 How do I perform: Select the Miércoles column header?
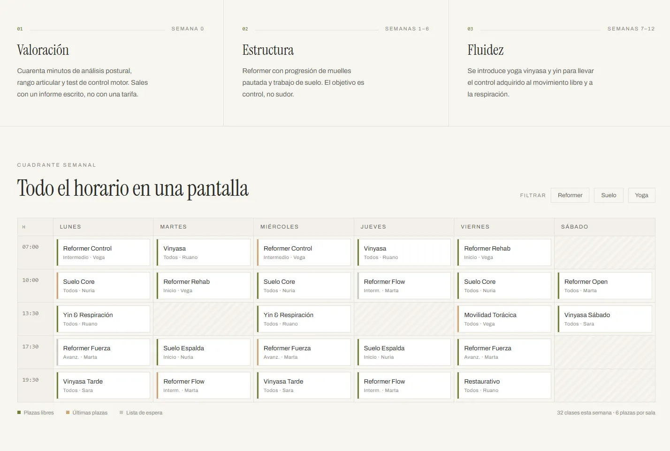pyautogui.click(x=304, y=227)
